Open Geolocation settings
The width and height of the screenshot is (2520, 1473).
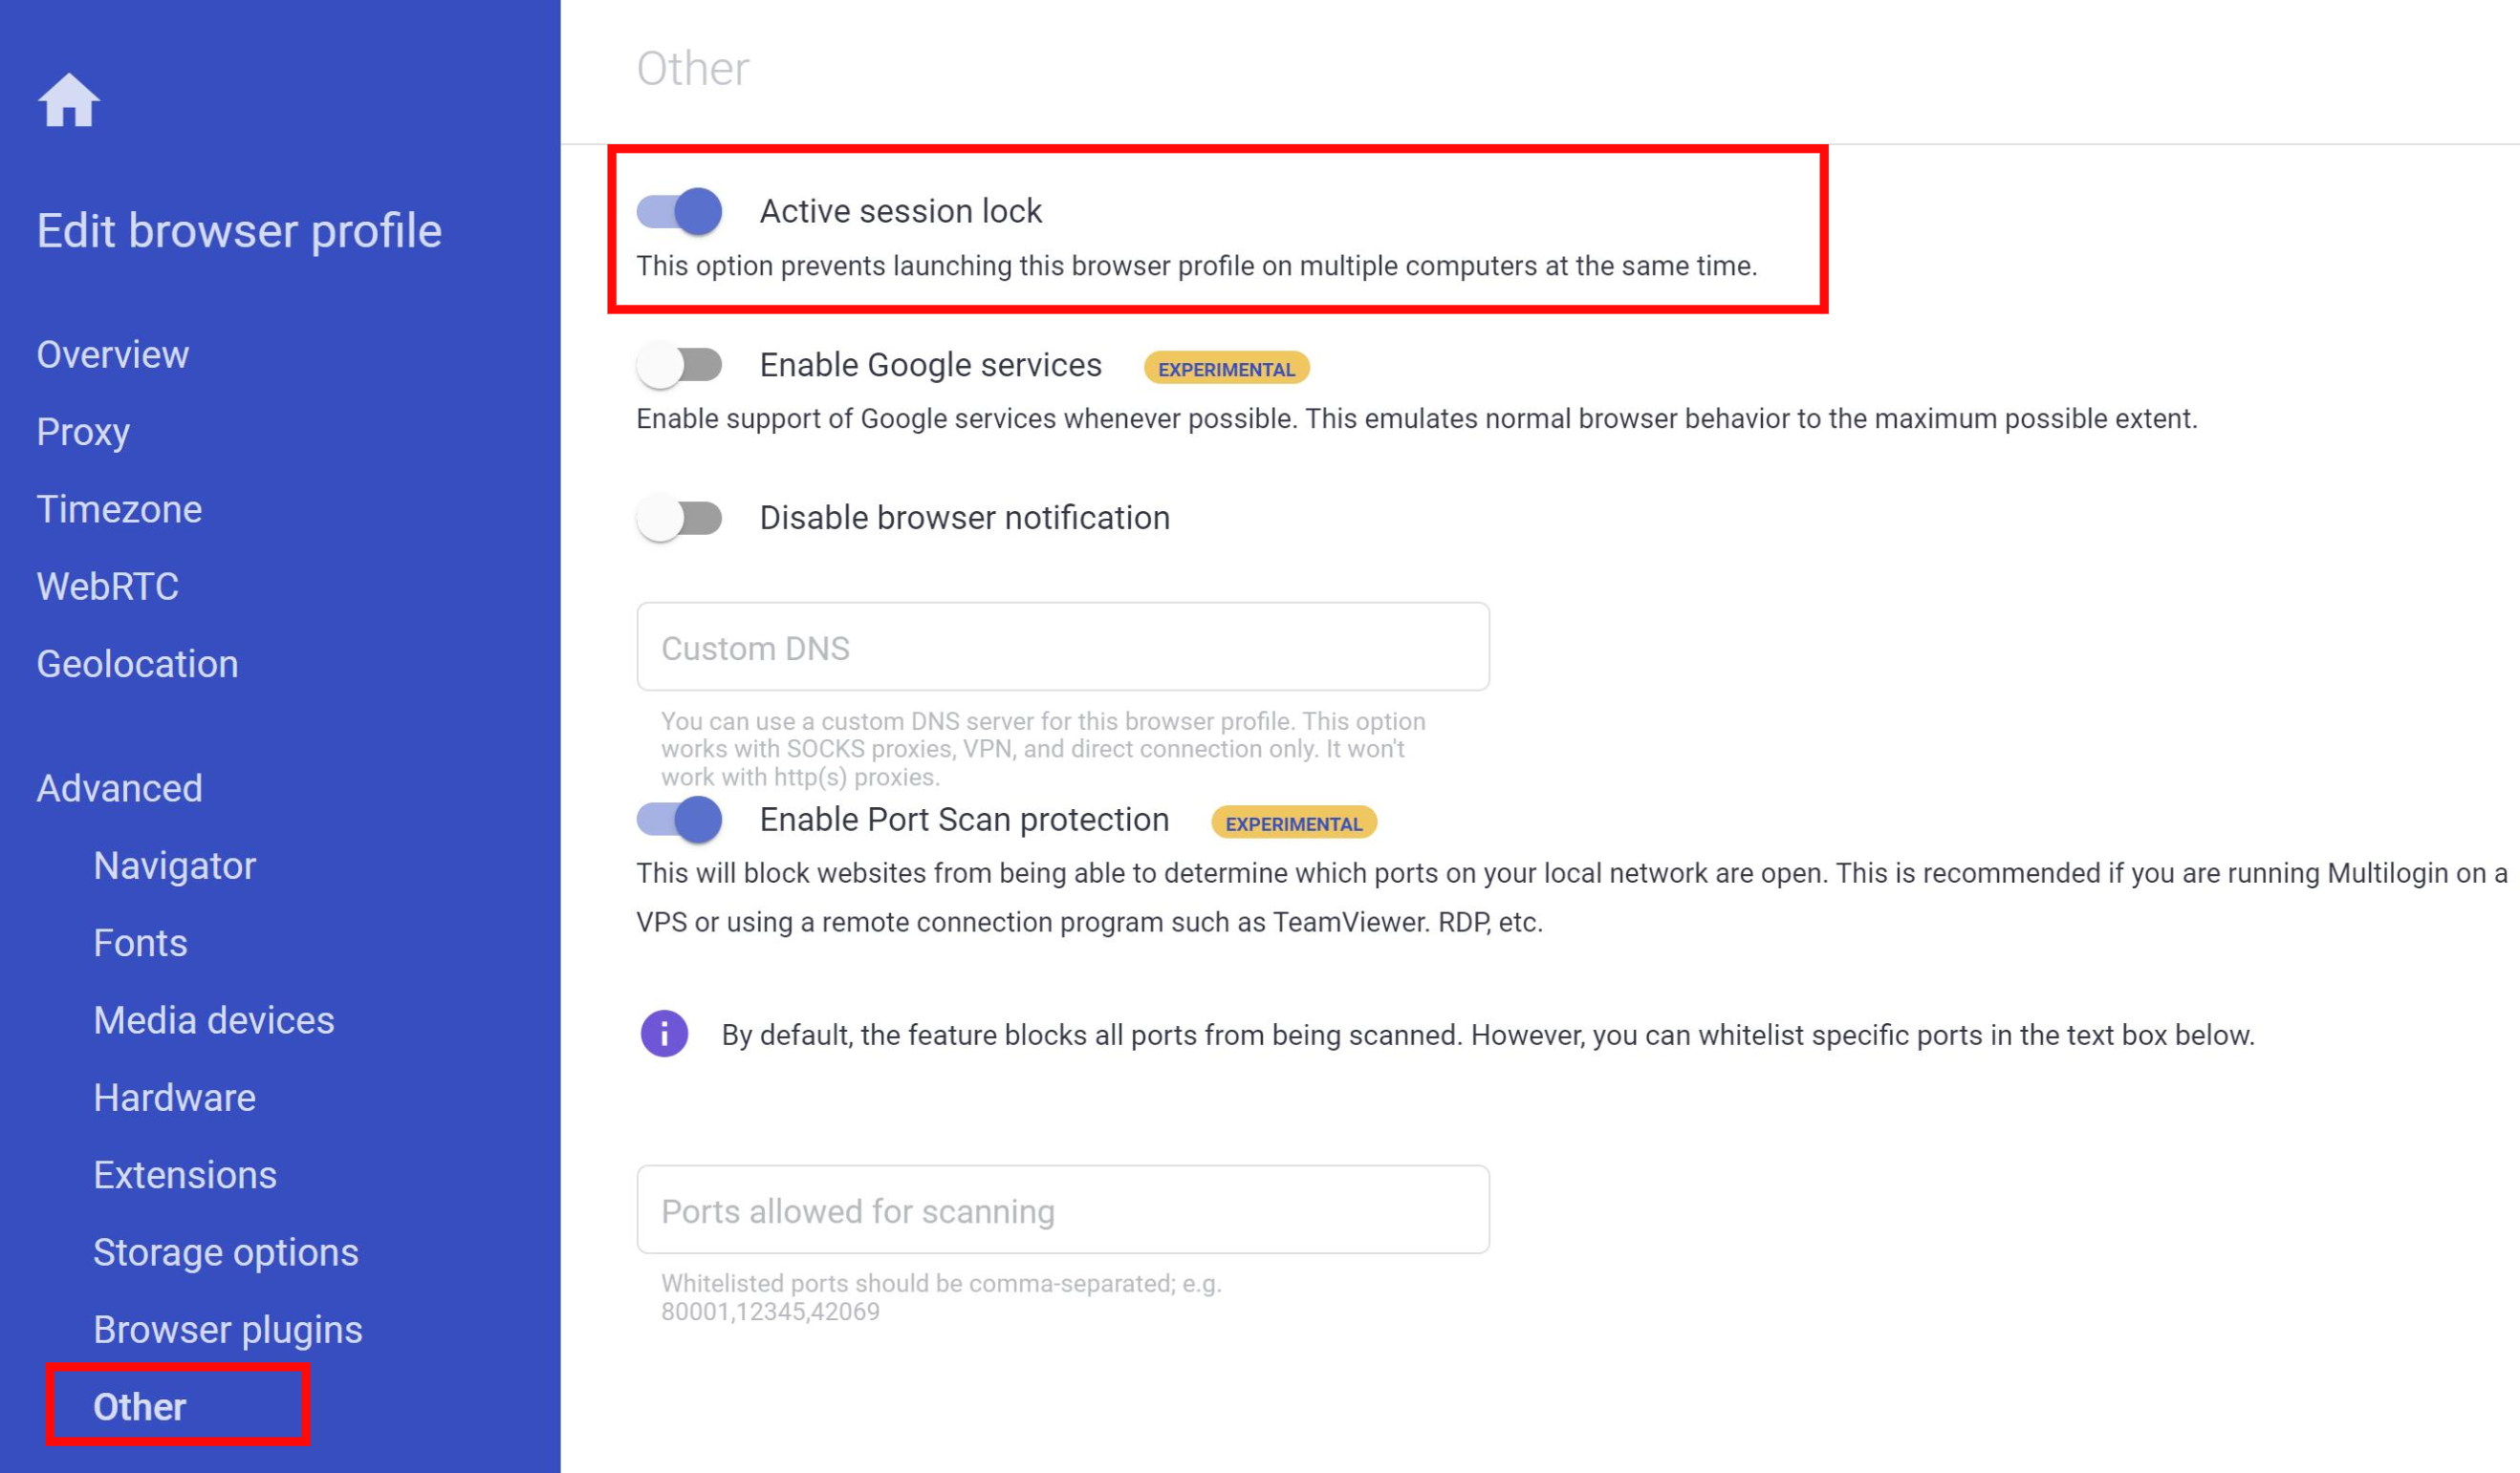[138, 664]
